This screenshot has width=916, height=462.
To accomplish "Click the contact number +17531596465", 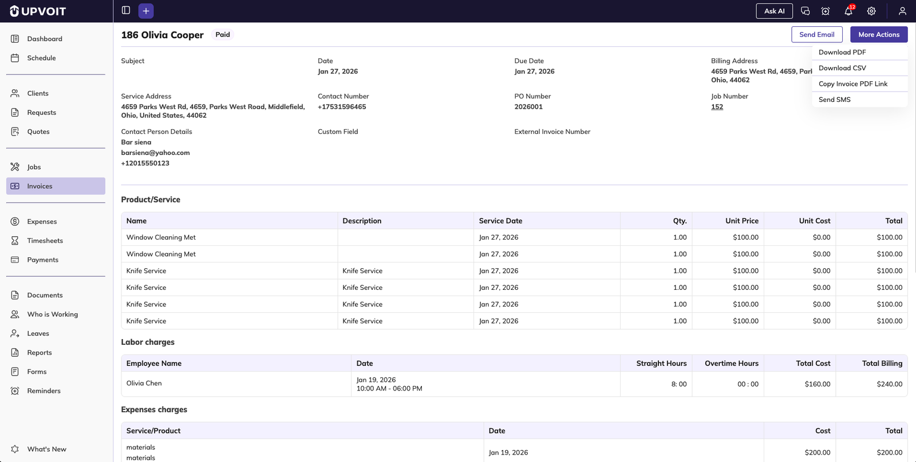I will pos(342,107).
